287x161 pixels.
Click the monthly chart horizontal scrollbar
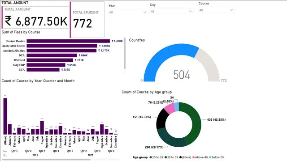click(x=46, y=160)
